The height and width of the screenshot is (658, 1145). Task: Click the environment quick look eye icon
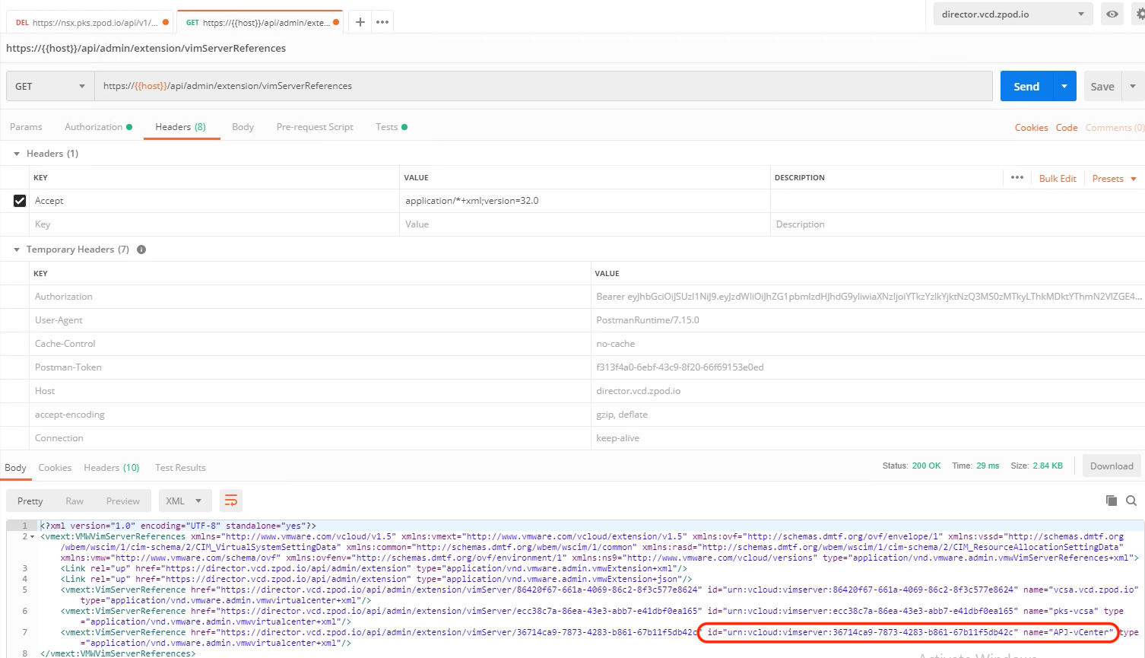click(x=1112, y=14)
